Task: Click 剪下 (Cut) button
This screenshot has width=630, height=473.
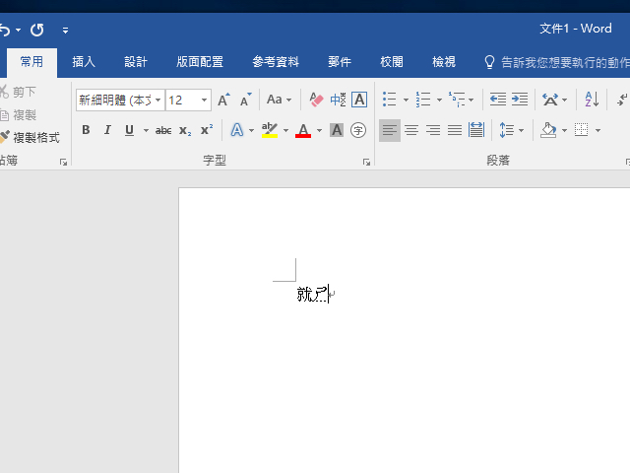Action: 18,92
